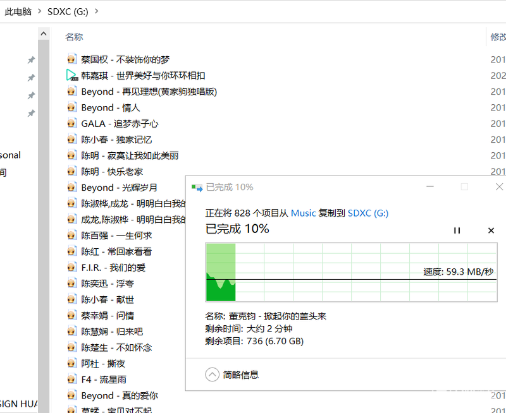Click the file icon for Beyond - 真的爱你

tap(72, 395)
